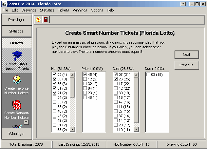
Task: Check cold number 28 (12)
Action: click(x=116, y=125)
